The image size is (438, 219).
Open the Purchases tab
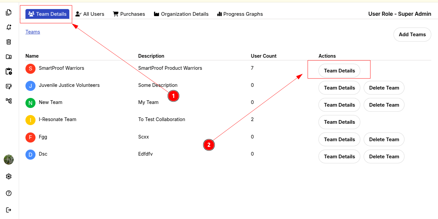[129, 14]
